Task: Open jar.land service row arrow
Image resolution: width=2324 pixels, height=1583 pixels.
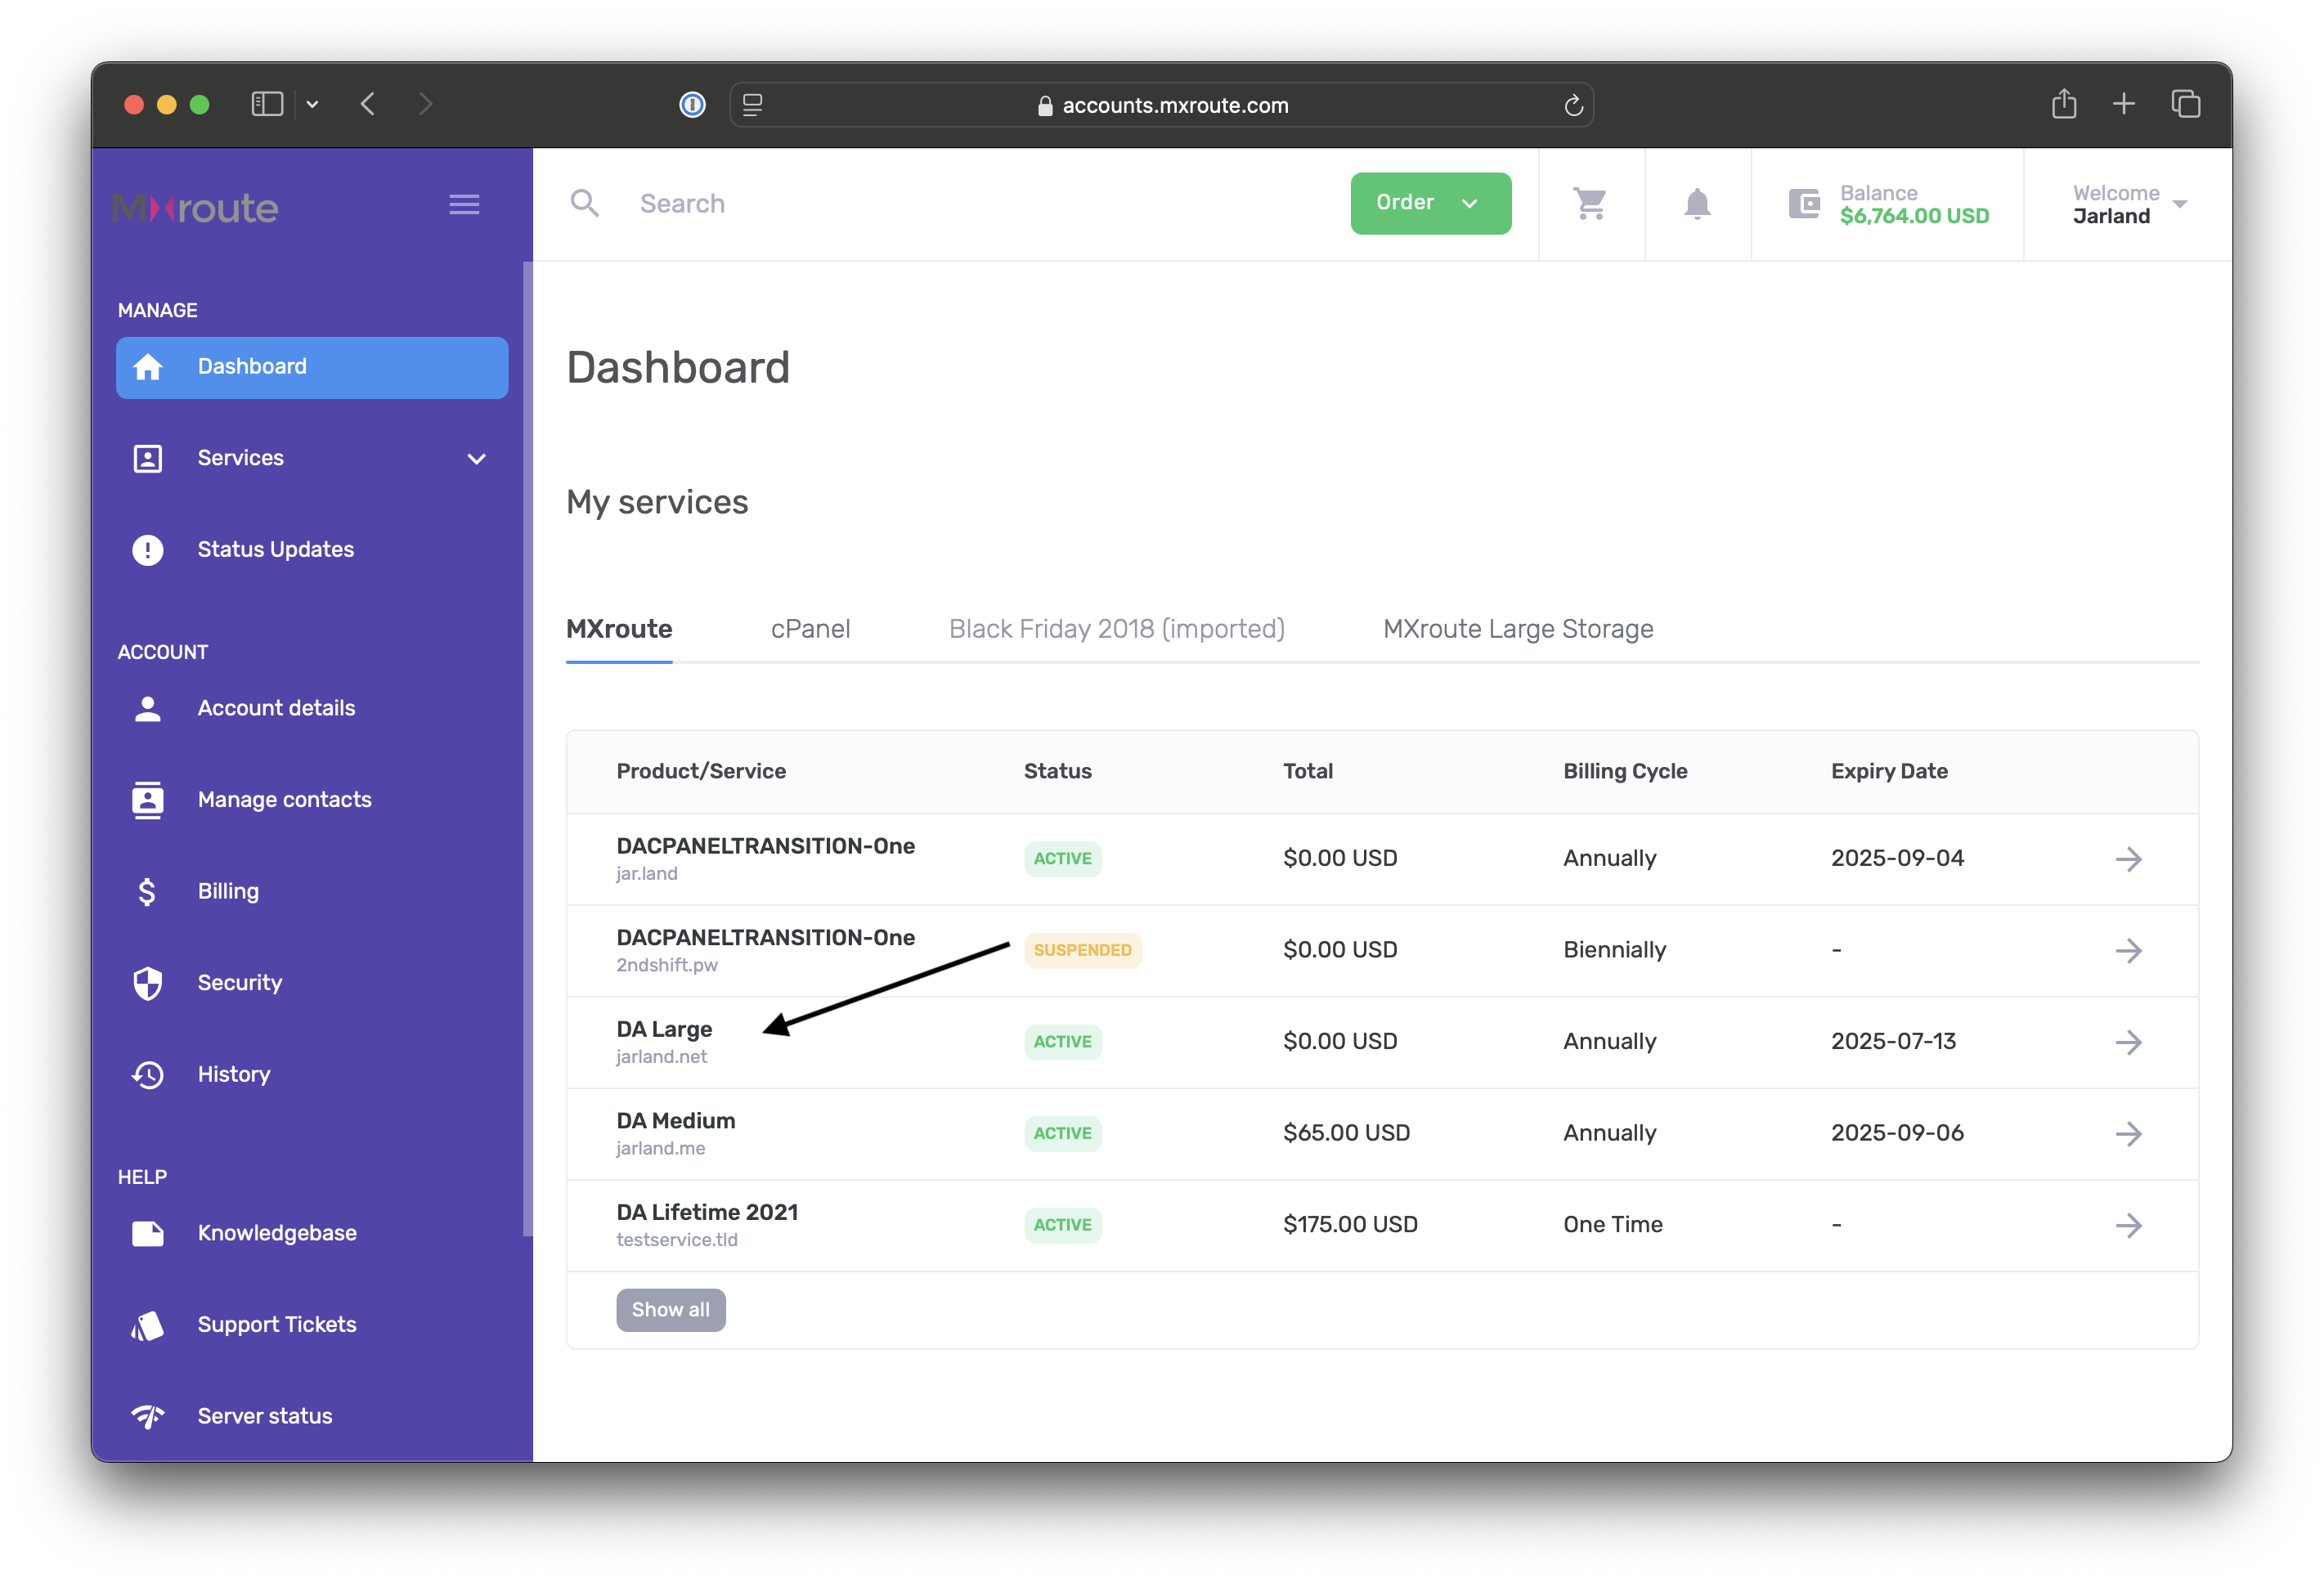Action: [x=2128, y=859]
